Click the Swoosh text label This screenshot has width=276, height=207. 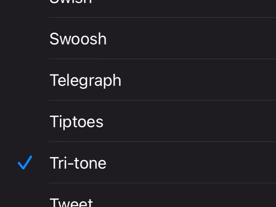78,39
